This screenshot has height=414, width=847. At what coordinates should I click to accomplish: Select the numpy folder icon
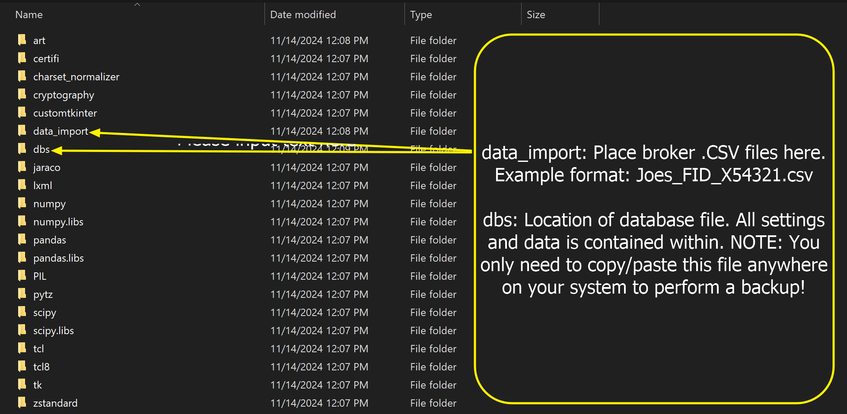pos(22,203)
